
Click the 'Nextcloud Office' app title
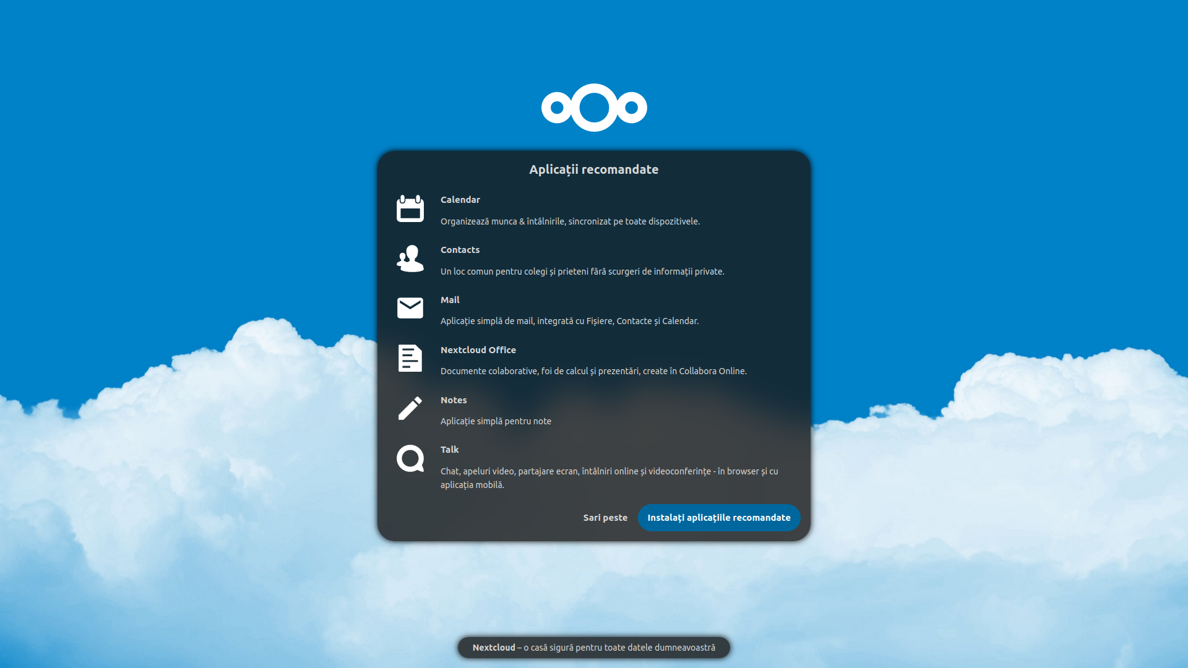pyautogui.click(x=478, y=350)
